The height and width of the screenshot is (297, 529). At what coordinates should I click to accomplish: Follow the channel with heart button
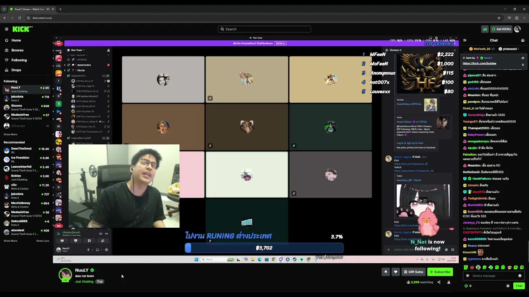pyautogui.click(x=396, y=272)
